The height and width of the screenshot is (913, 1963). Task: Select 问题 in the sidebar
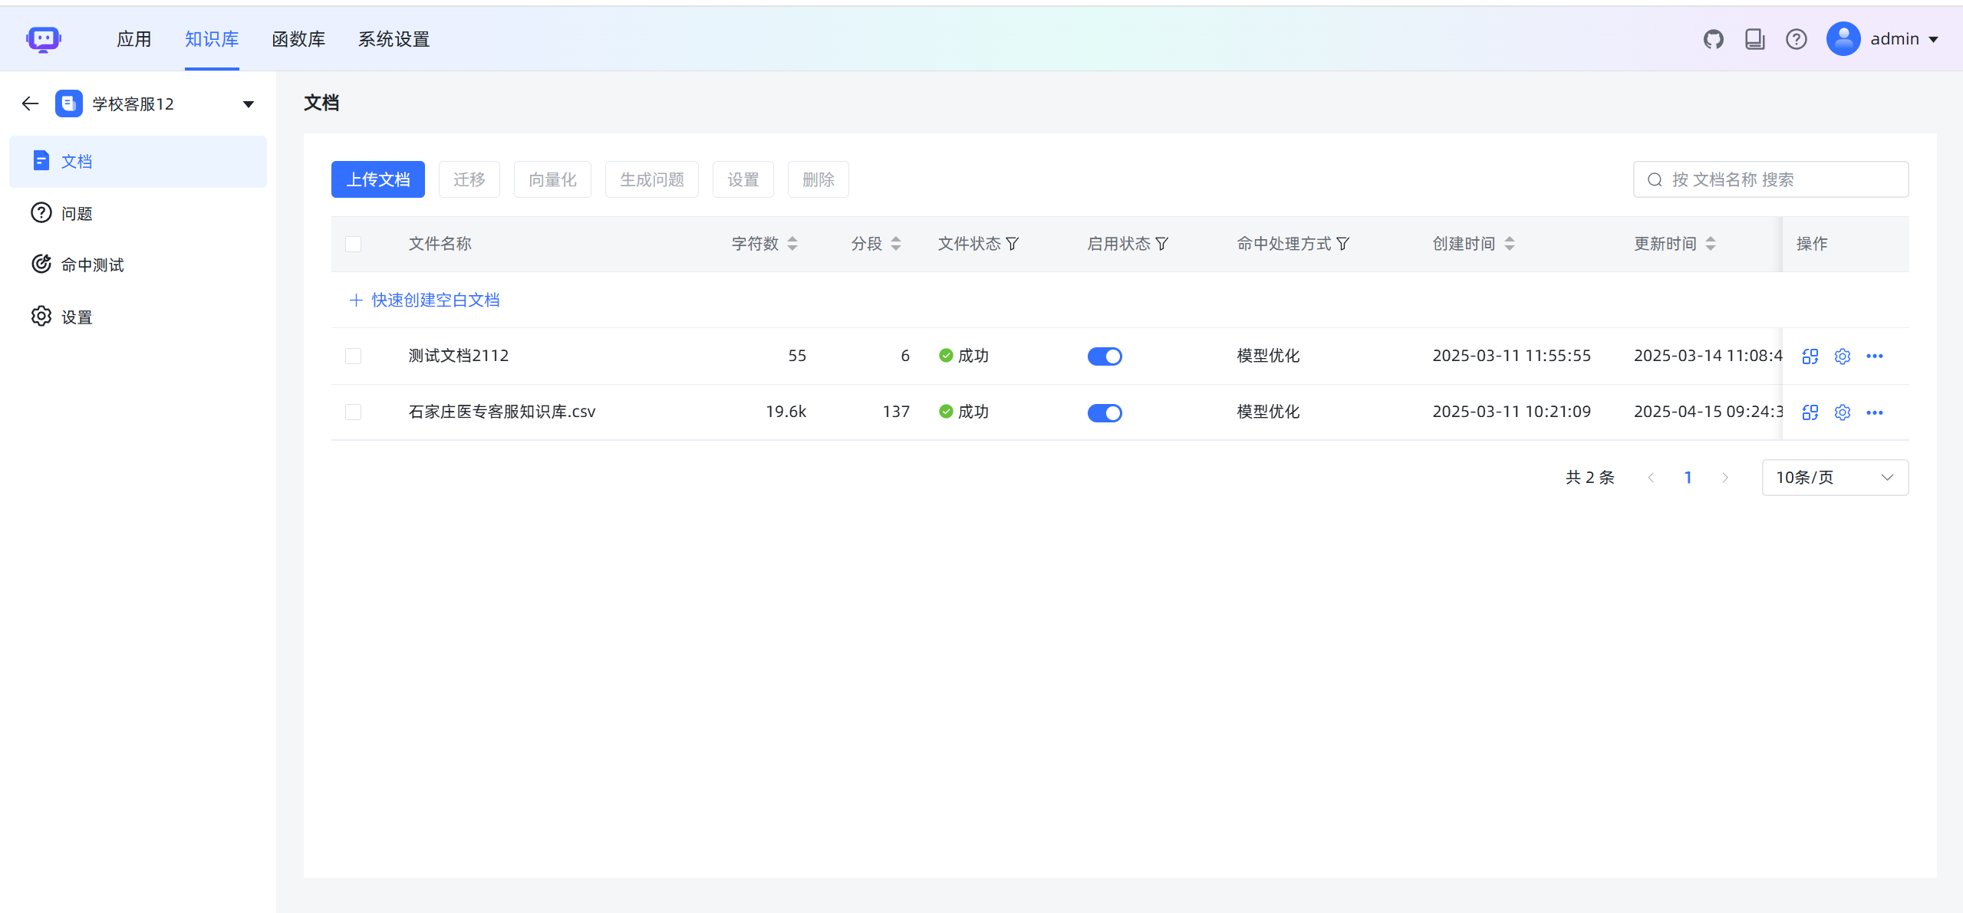[138, 213]
